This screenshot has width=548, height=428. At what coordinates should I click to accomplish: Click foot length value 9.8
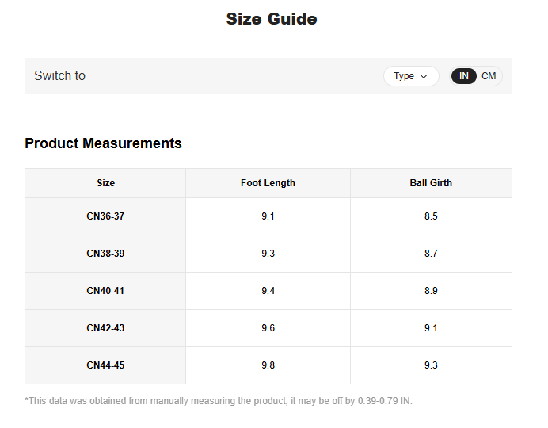click(268, 365)
